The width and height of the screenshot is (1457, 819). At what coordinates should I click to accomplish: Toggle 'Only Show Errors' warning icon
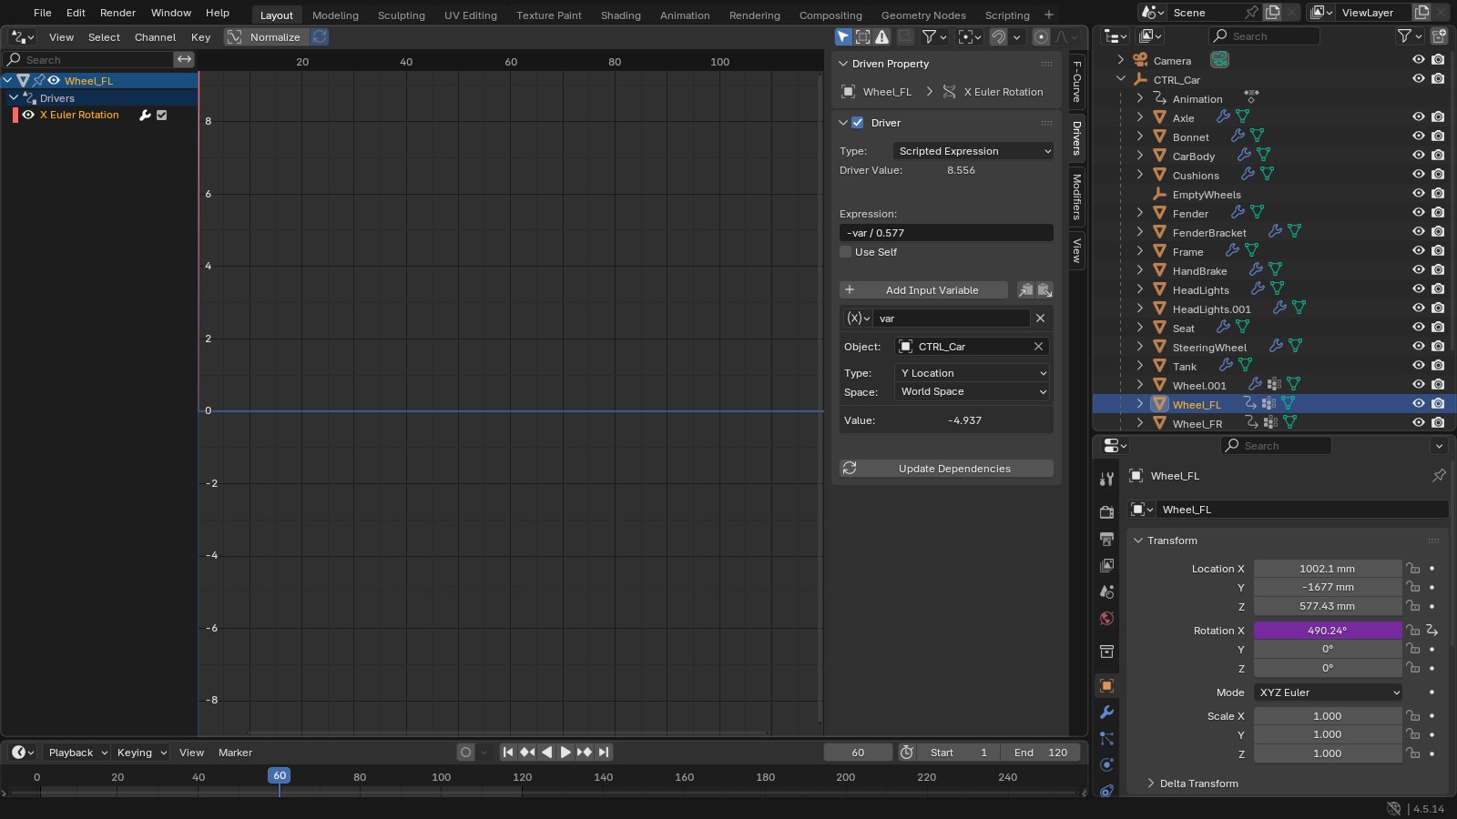(881, 37)
